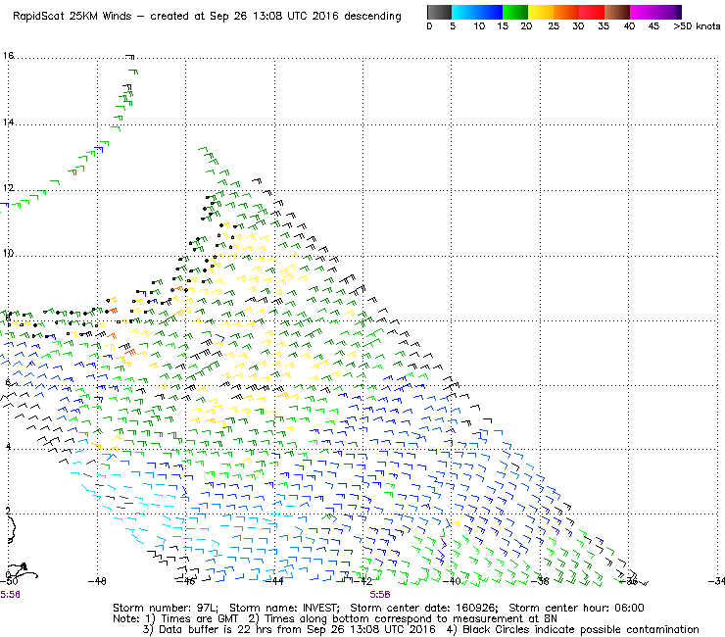The image size is (725, 637).
Task: Select the blue 10-15 knots legend swatch
Action: (x=490, y=12)
